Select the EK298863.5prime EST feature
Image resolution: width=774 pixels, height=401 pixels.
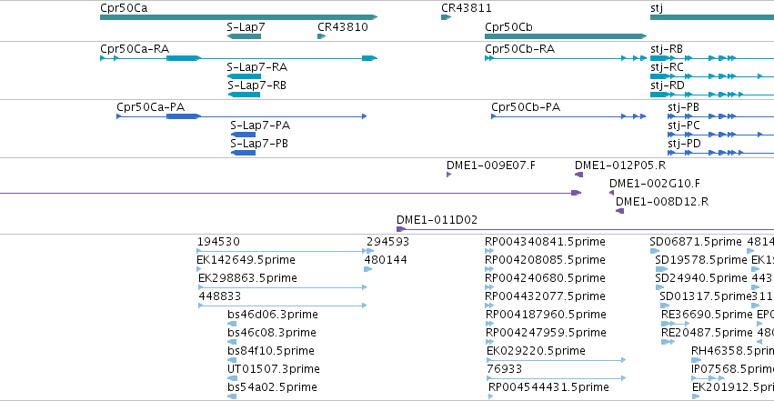pyautogui.click(x=282, y=287)
